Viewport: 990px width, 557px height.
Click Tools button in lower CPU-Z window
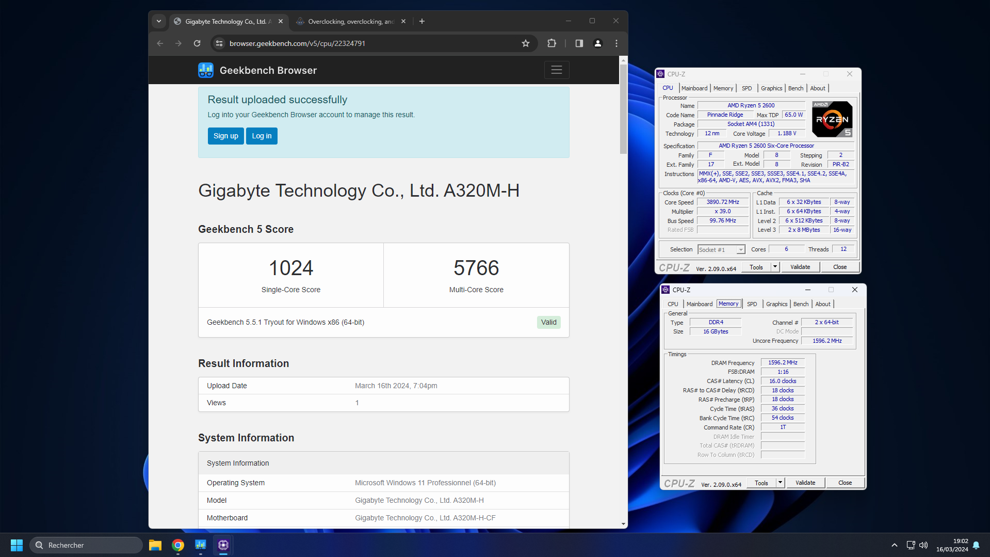coord(761,483)
